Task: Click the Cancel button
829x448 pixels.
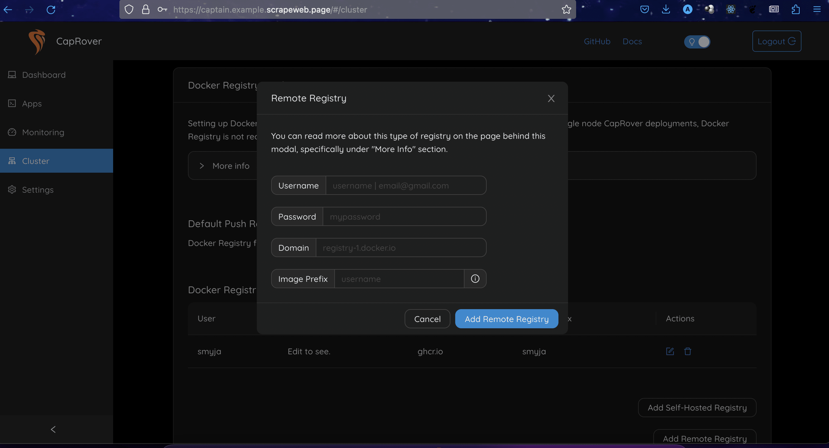Action: [x=427, y=319]
